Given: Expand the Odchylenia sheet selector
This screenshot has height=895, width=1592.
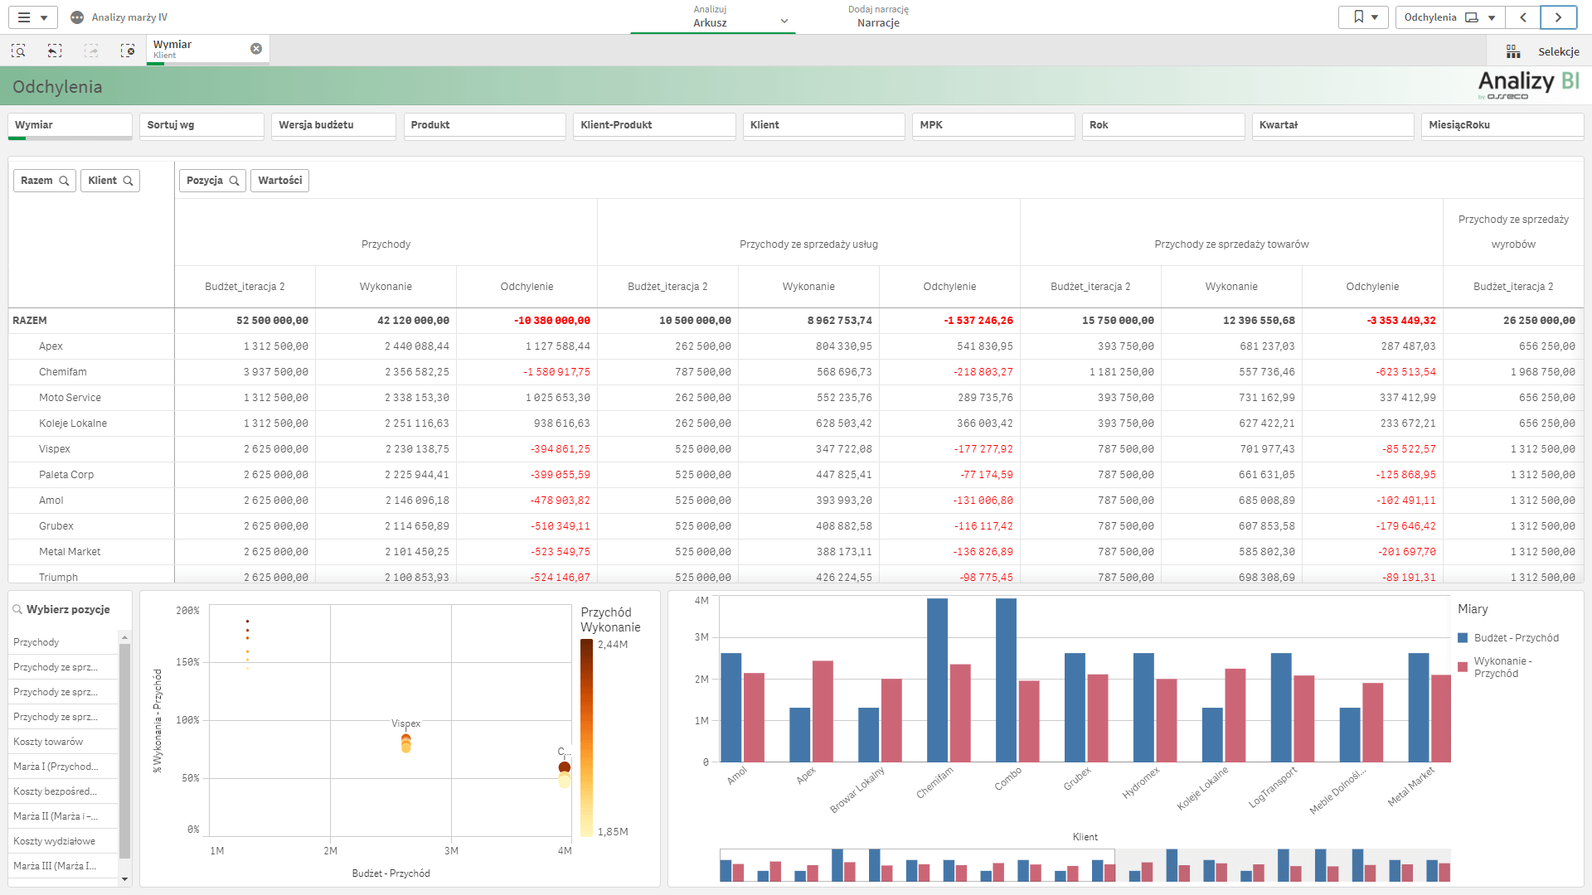Looking at the screenshot, I should pos(1449,17).
